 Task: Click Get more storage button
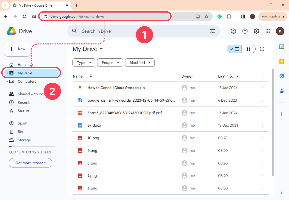point(30,163)
